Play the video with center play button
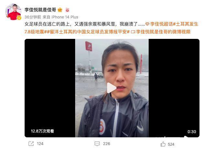The image size is (205, 149). point(111,88)
